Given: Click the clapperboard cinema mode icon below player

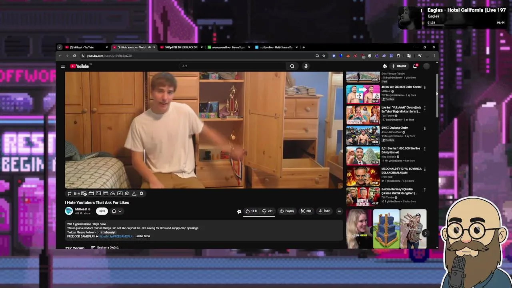Looking at the screenshot, I should [91, 194].
